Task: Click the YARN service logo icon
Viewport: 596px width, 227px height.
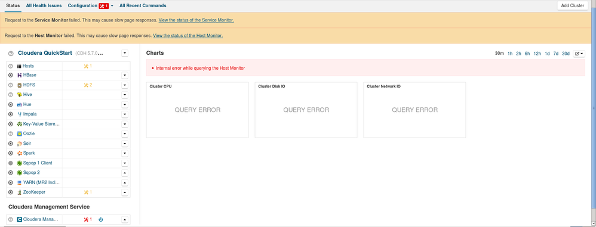Action: [19, 182]
